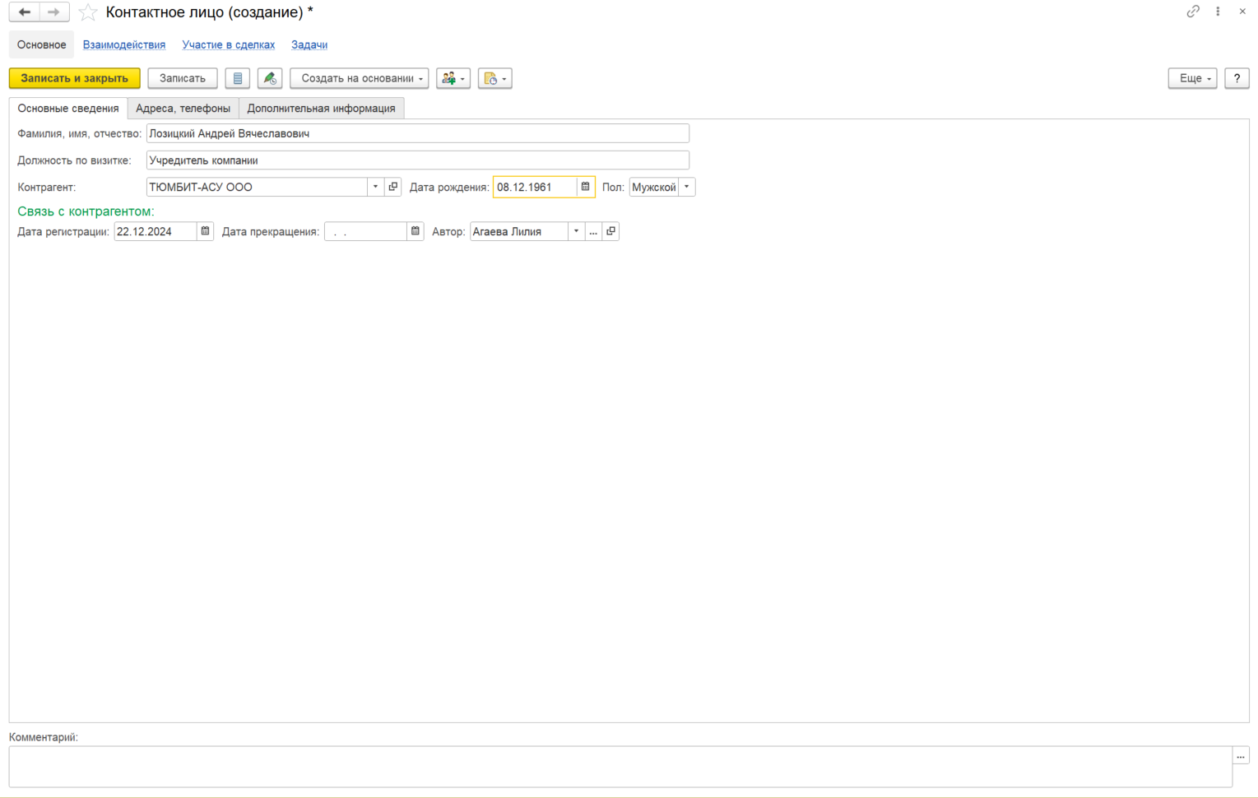This screenshot has width=1258, height=798.
Task: Open the people icon dropdown in the toolbar
Action: pyautogui.click(x=453, y=78)
